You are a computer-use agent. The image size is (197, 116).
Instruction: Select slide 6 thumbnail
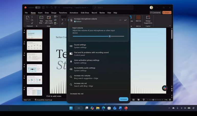coord(35,91)
